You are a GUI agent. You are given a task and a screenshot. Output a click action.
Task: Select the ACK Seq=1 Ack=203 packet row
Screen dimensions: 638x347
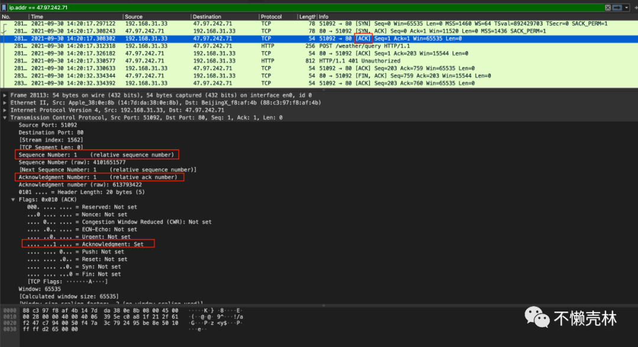click(x=319, y=53)
